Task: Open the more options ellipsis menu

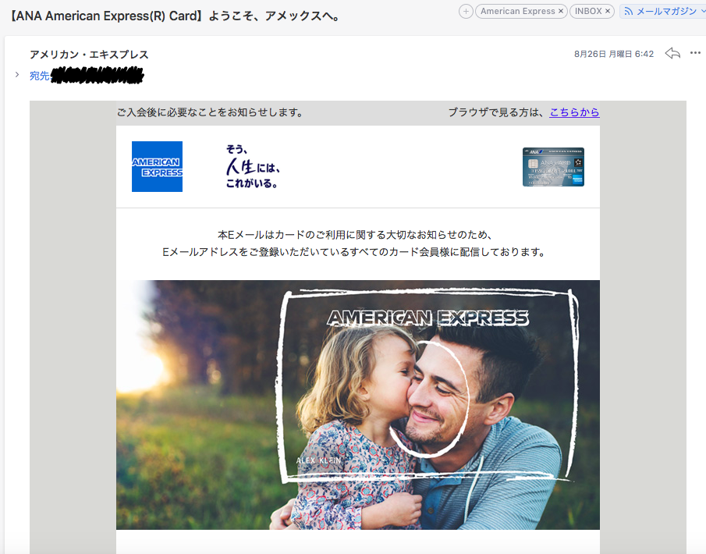Action: 695,53
